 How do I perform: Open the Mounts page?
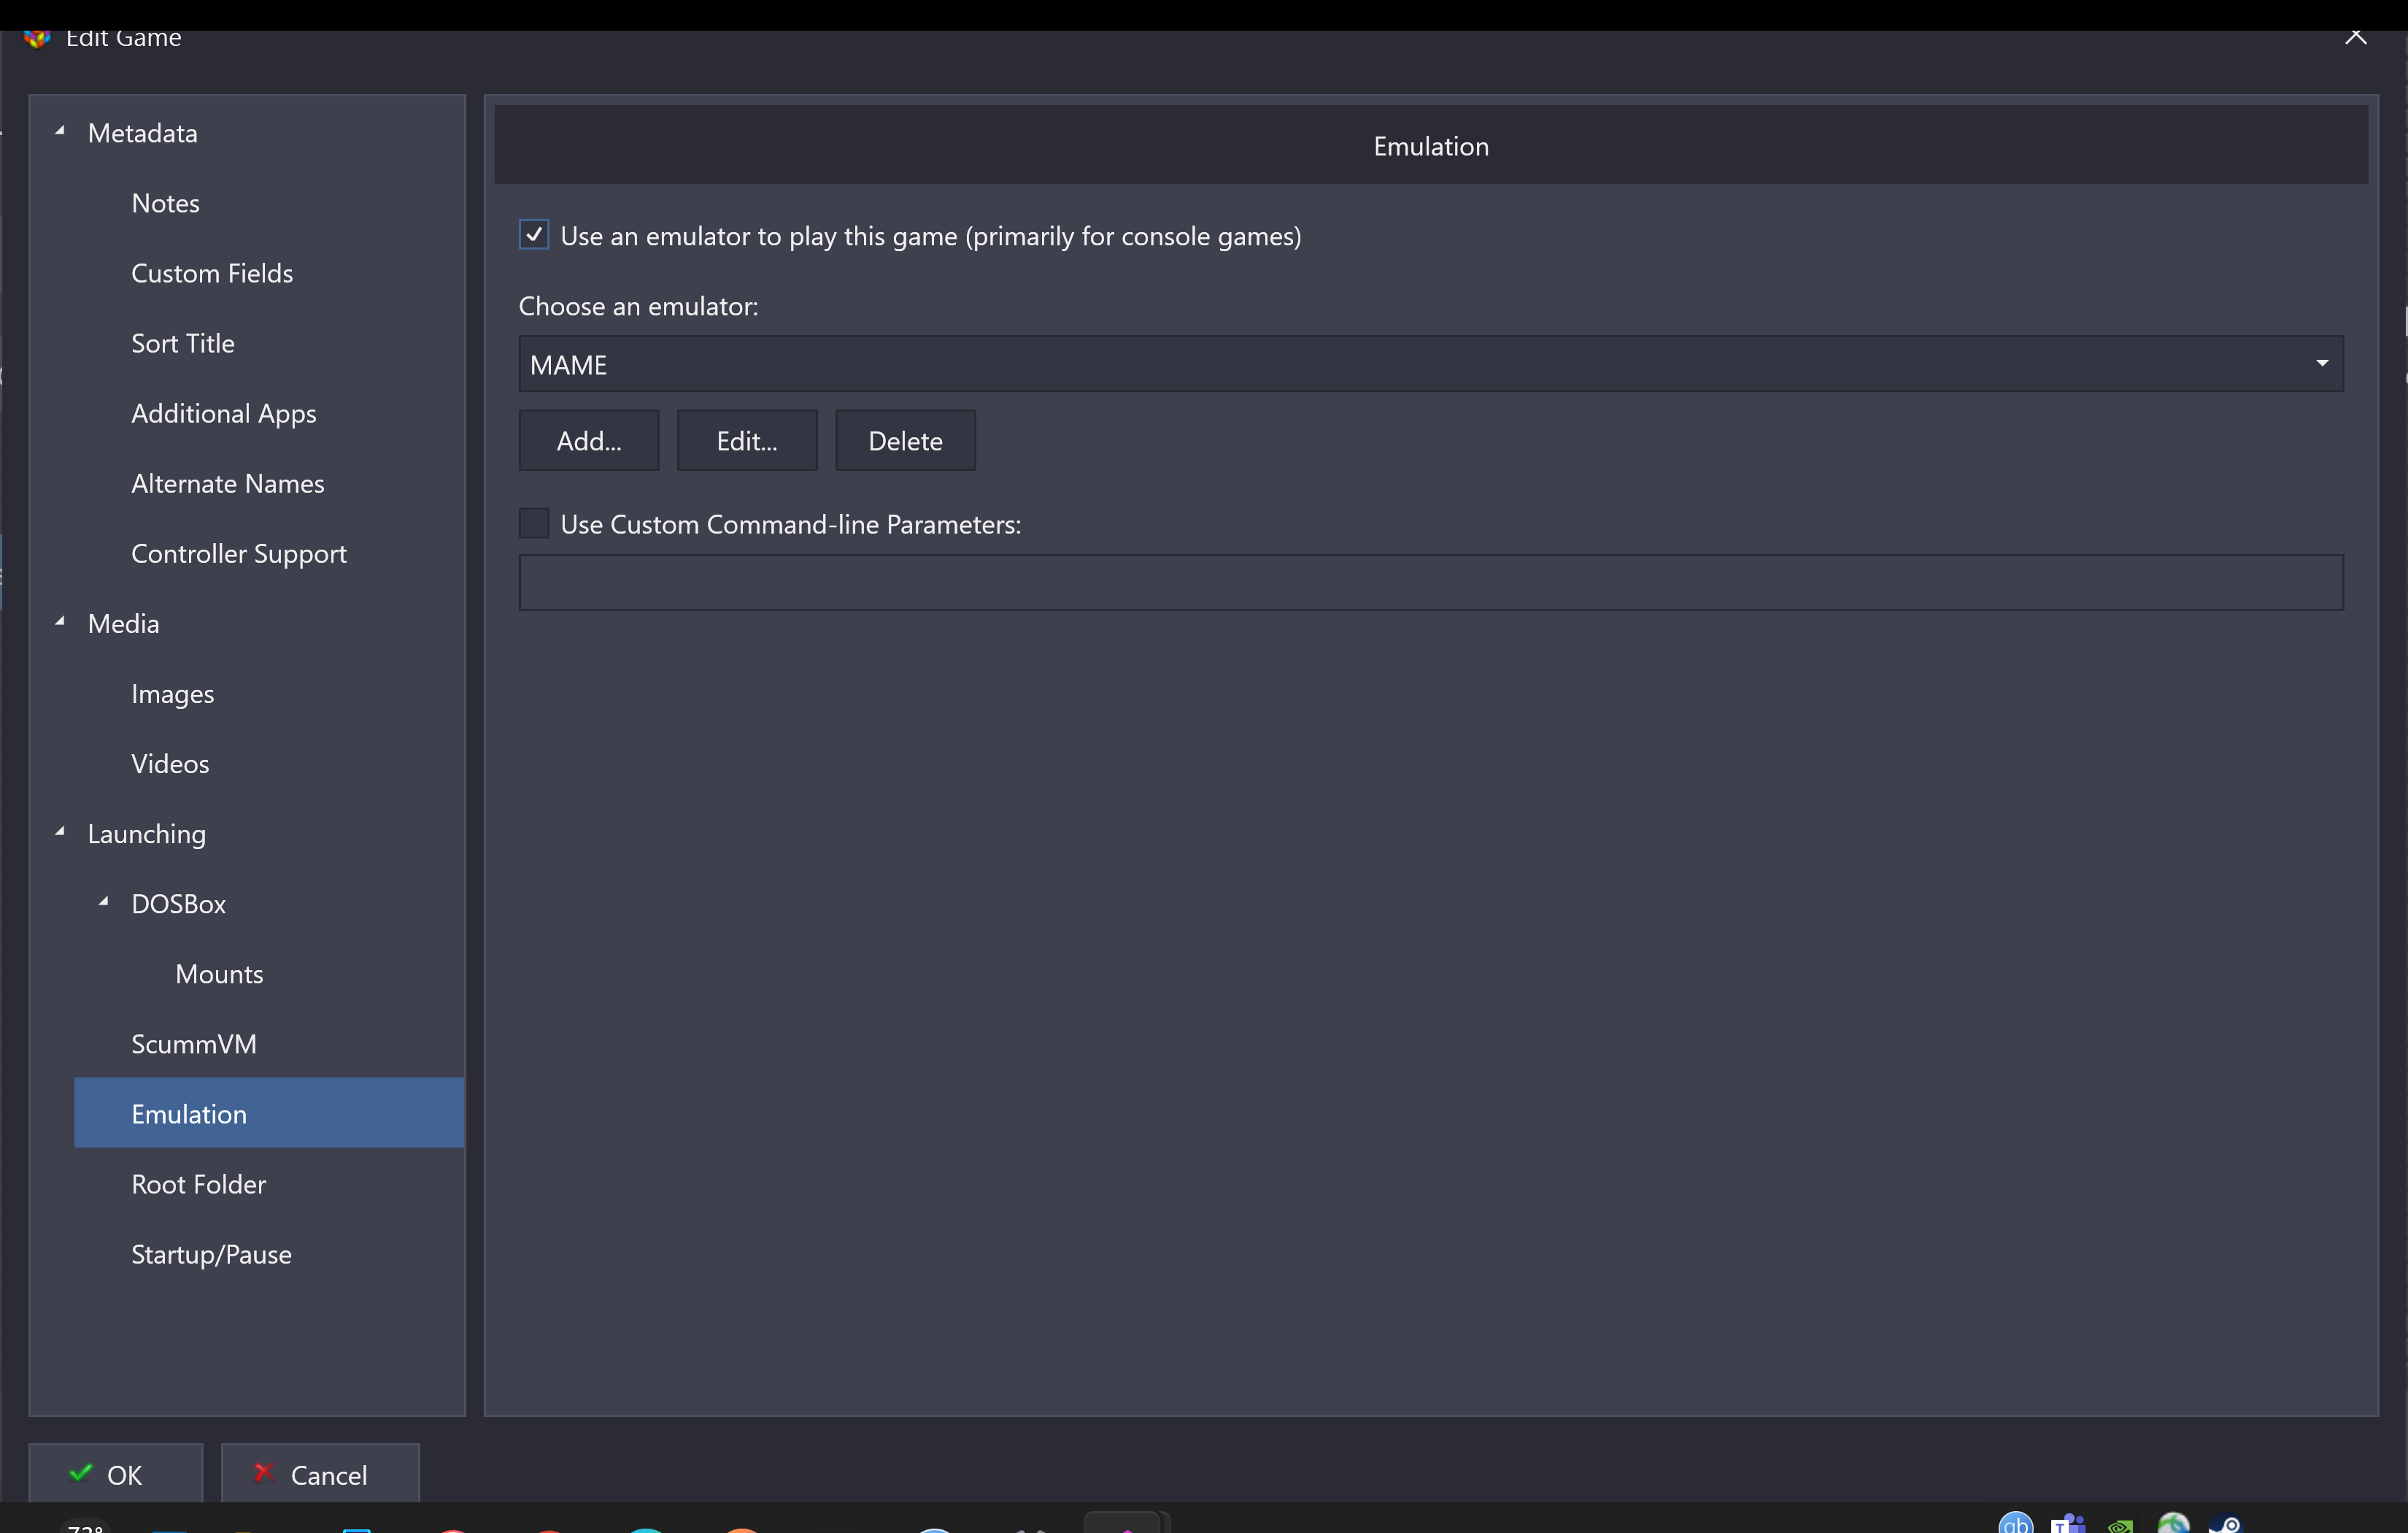point(220,974)
